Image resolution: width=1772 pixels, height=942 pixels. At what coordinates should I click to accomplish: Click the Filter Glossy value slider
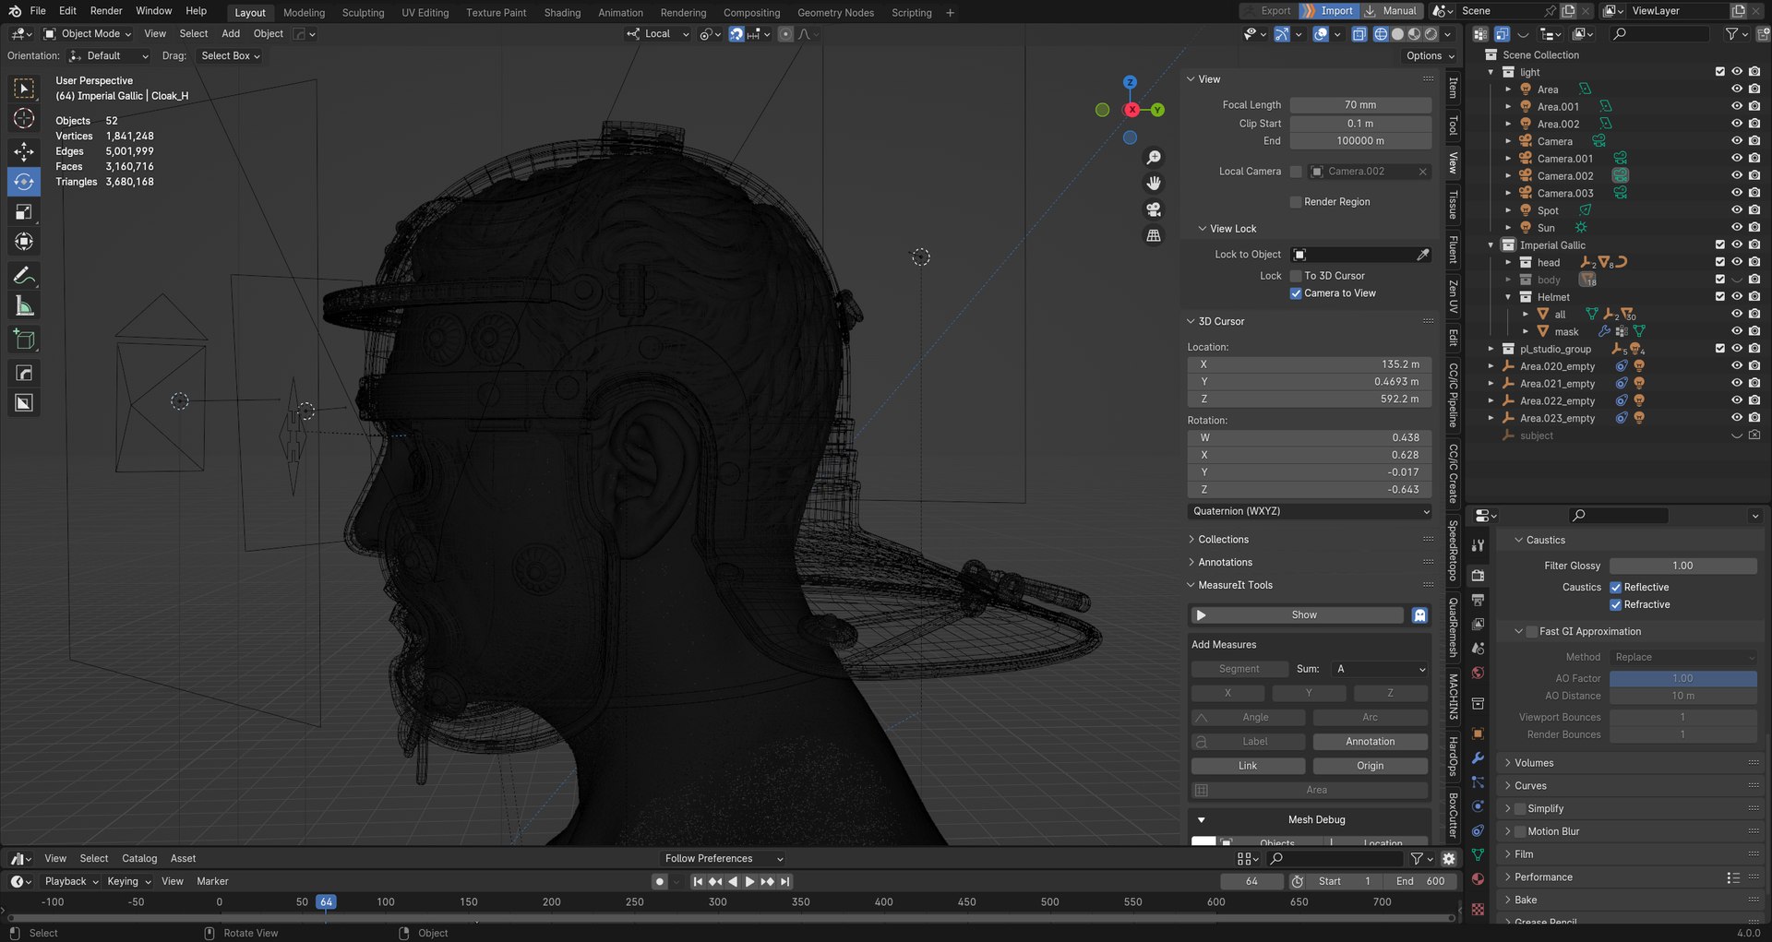point(1682,566)
